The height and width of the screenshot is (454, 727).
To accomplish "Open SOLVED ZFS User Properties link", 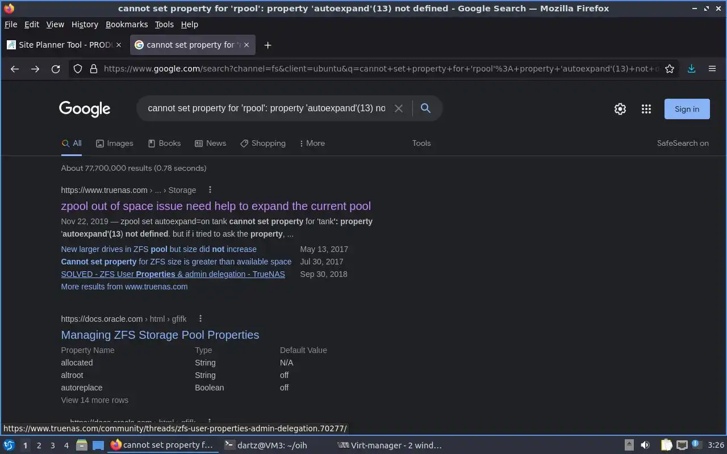I will pos(173,274).
